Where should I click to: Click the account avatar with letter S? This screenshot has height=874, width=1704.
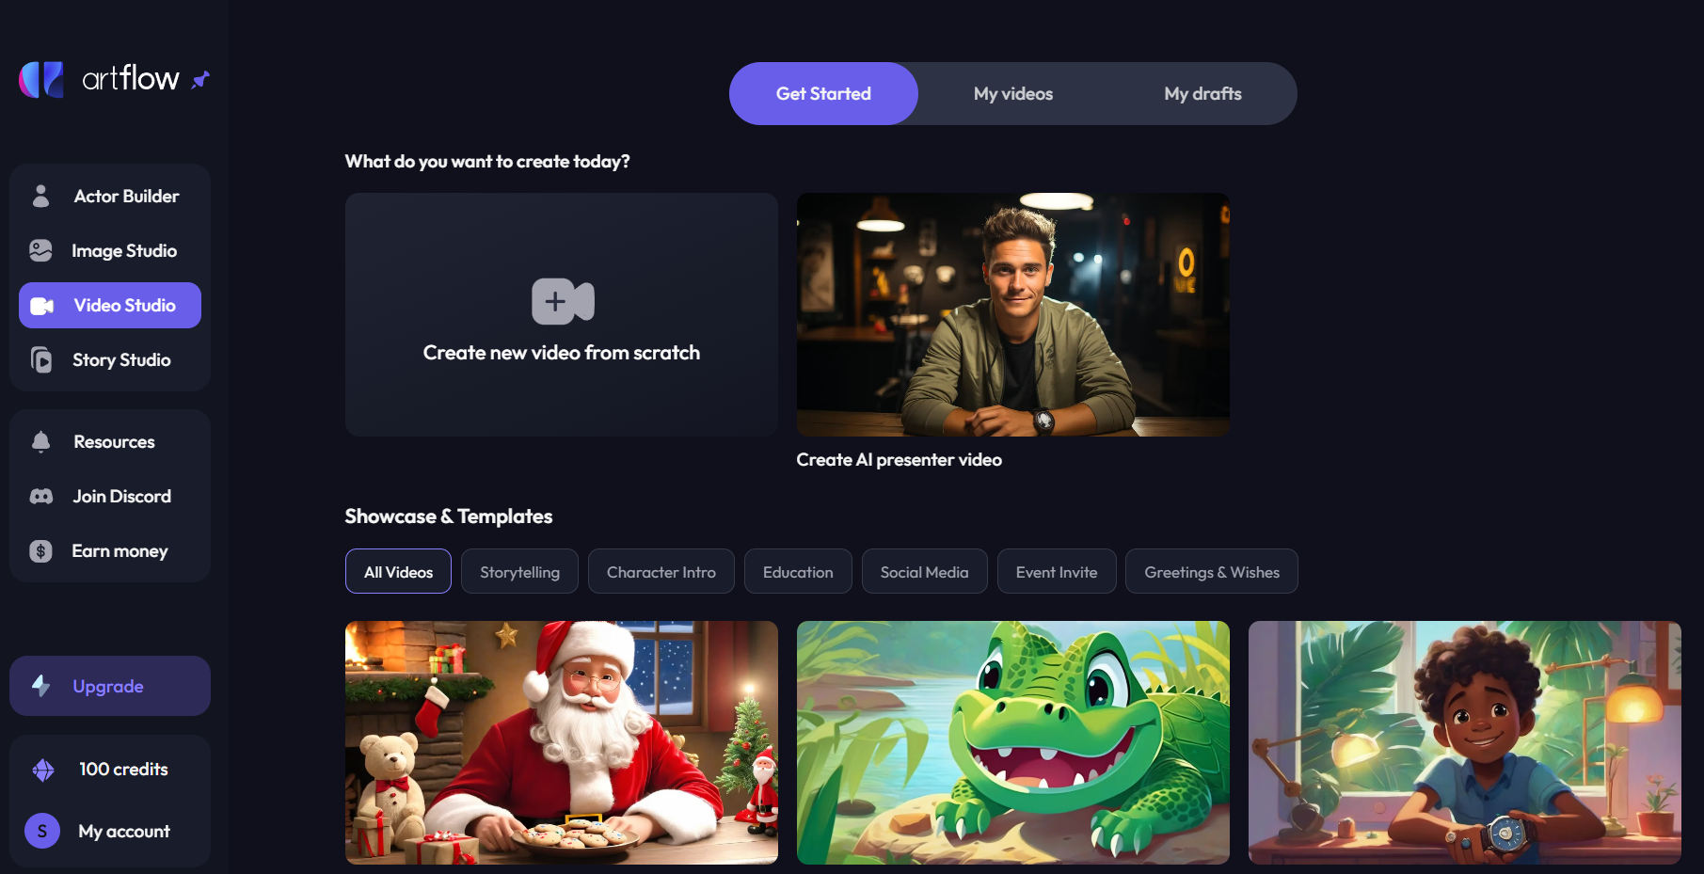click(x=42, y=831)
